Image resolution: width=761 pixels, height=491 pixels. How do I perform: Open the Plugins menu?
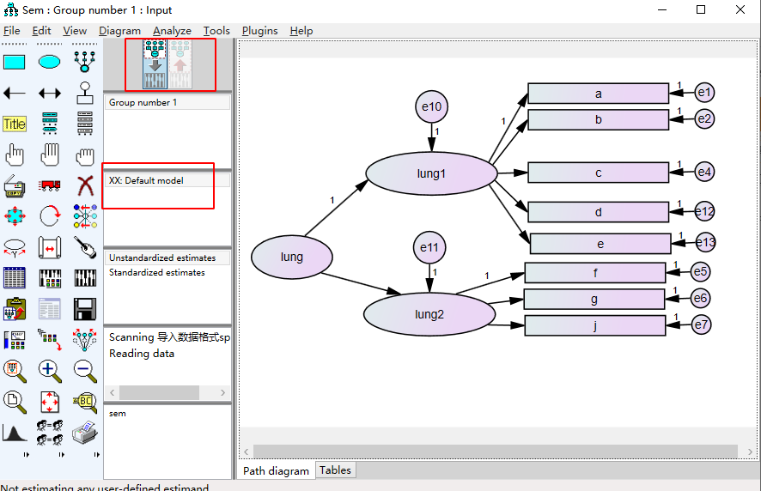(259, 31)
